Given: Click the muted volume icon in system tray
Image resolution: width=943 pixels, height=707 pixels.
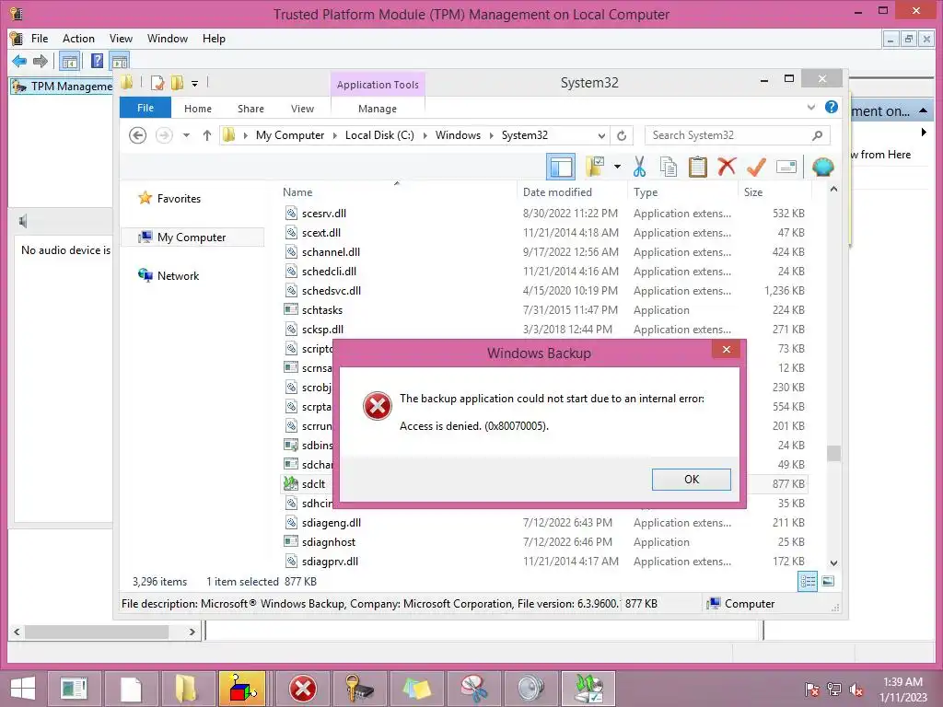Looking at the screenshot, I should coord(856,690).
